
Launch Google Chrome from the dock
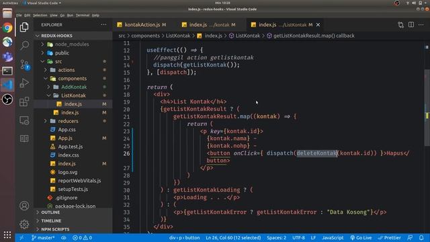[7, 28]
